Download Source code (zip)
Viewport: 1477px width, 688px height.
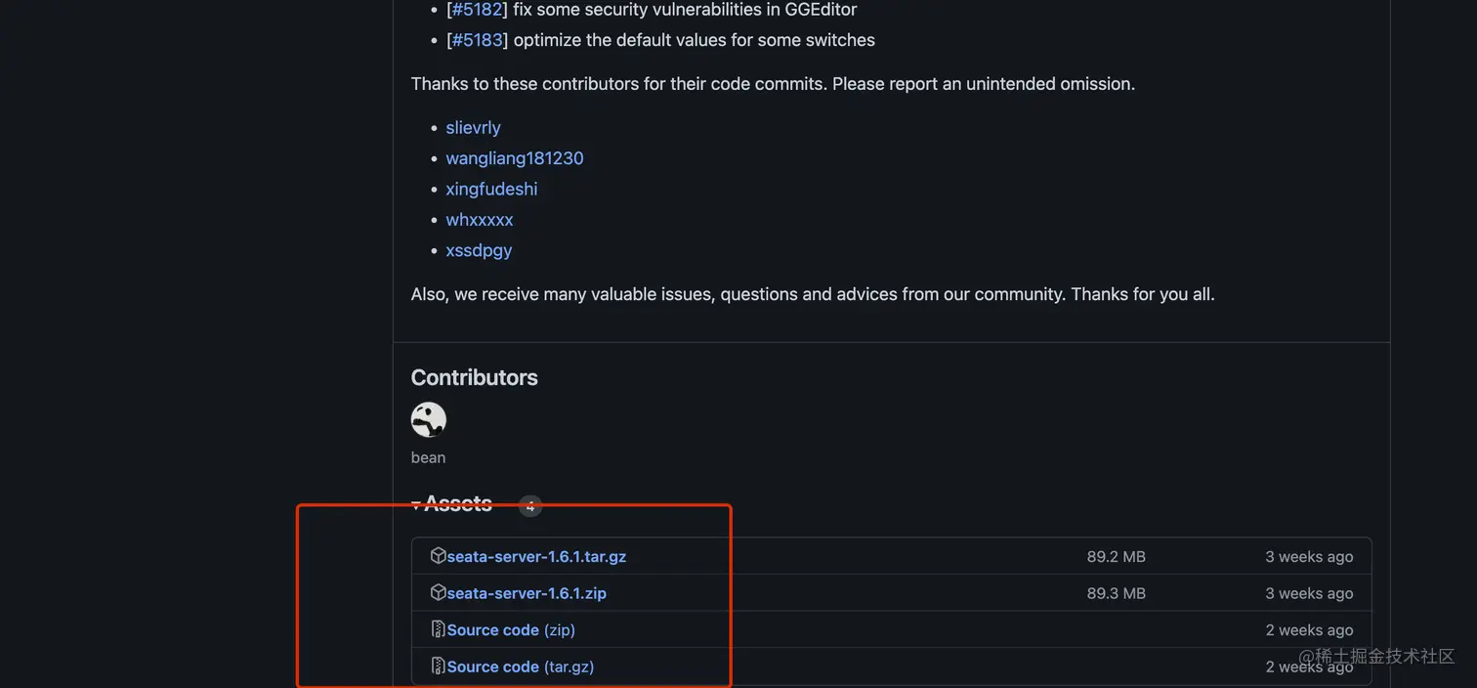pyautogui.click(x=511, y=630)
